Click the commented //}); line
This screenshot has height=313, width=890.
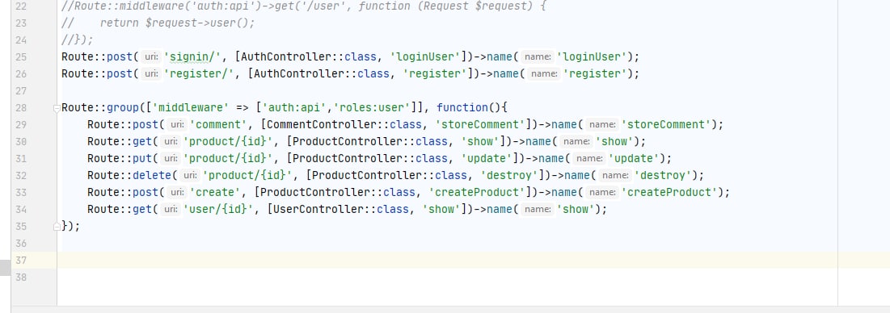coord(78,40)
